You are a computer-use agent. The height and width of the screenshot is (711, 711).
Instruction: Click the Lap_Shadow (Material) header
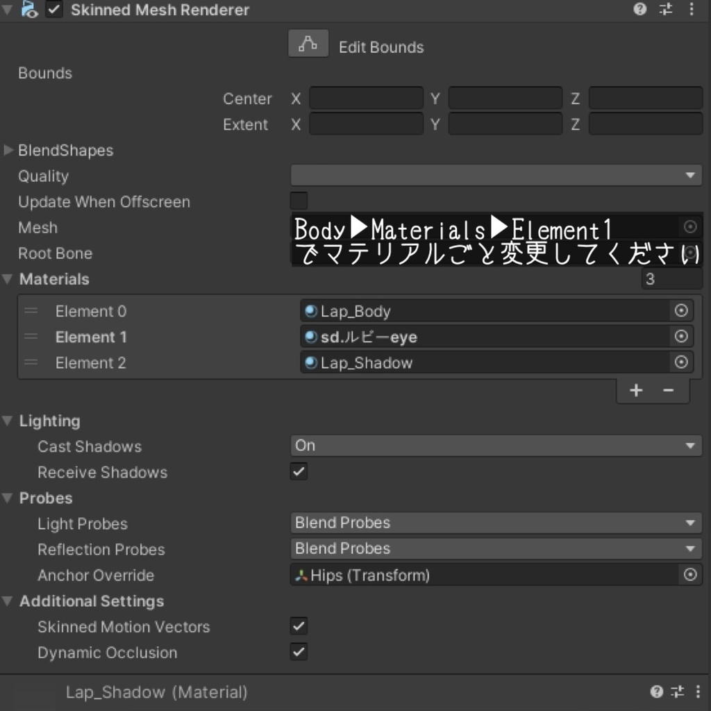[x=157, y=692]
